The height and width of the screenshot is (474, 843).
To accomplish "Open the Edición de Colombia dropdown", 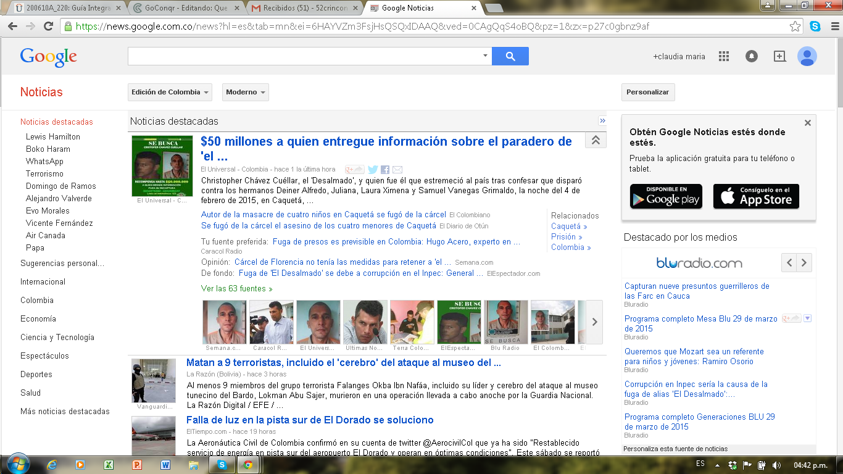I will coord(170,92).
